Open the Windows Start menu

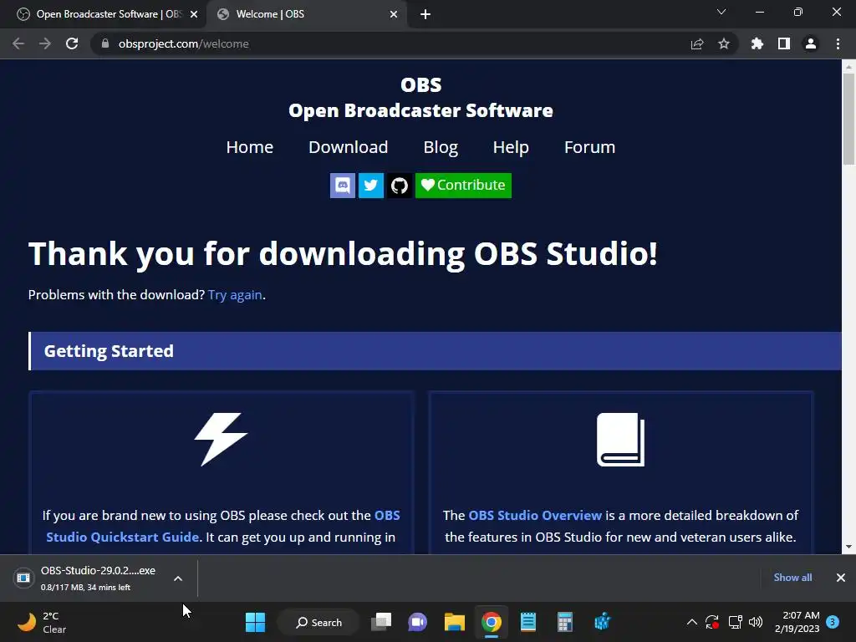(x=255, y=622)
